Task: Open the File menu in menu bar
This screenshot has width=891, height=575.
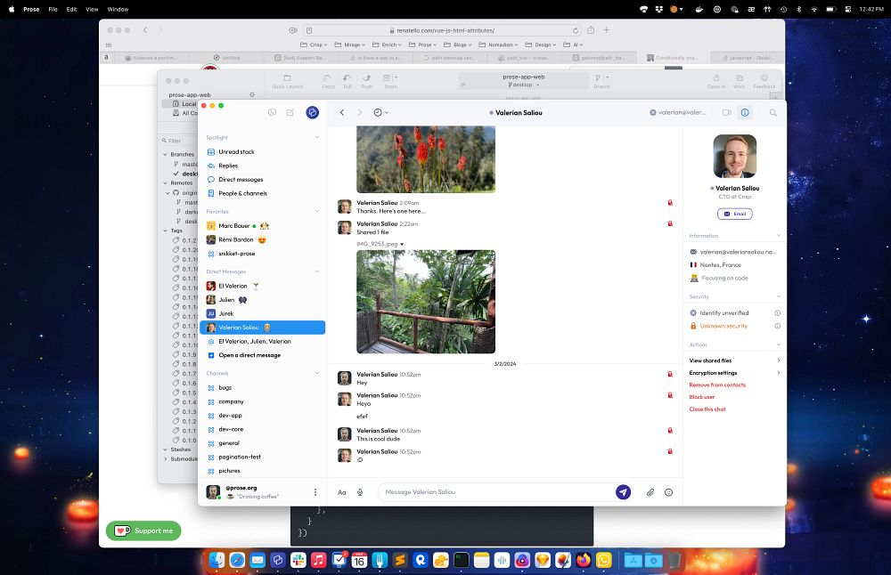Action: tap(53, 9)
